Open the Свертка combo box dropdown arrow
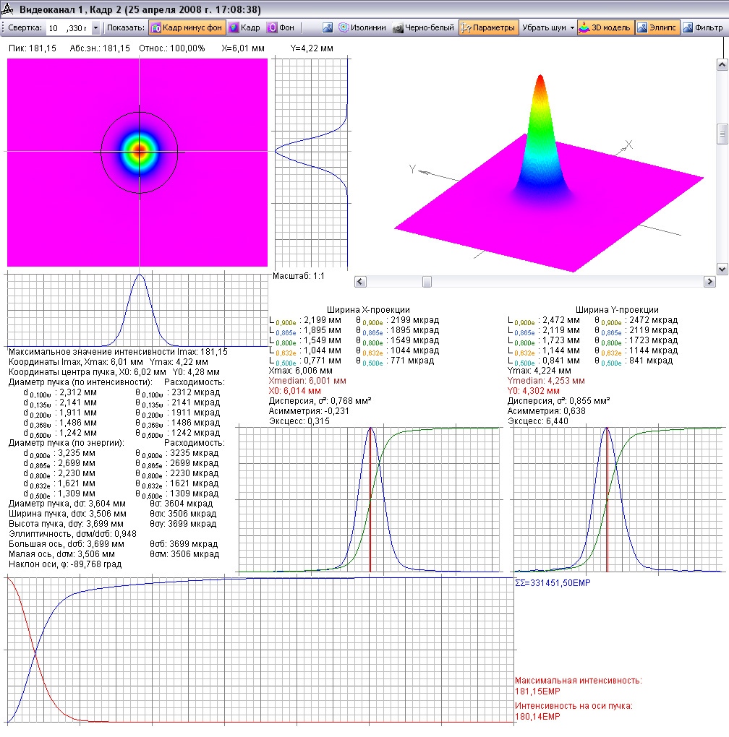Image resolution: width=729 pixels, height=737 pixels. pyautogui.click(x=95, y=28)
